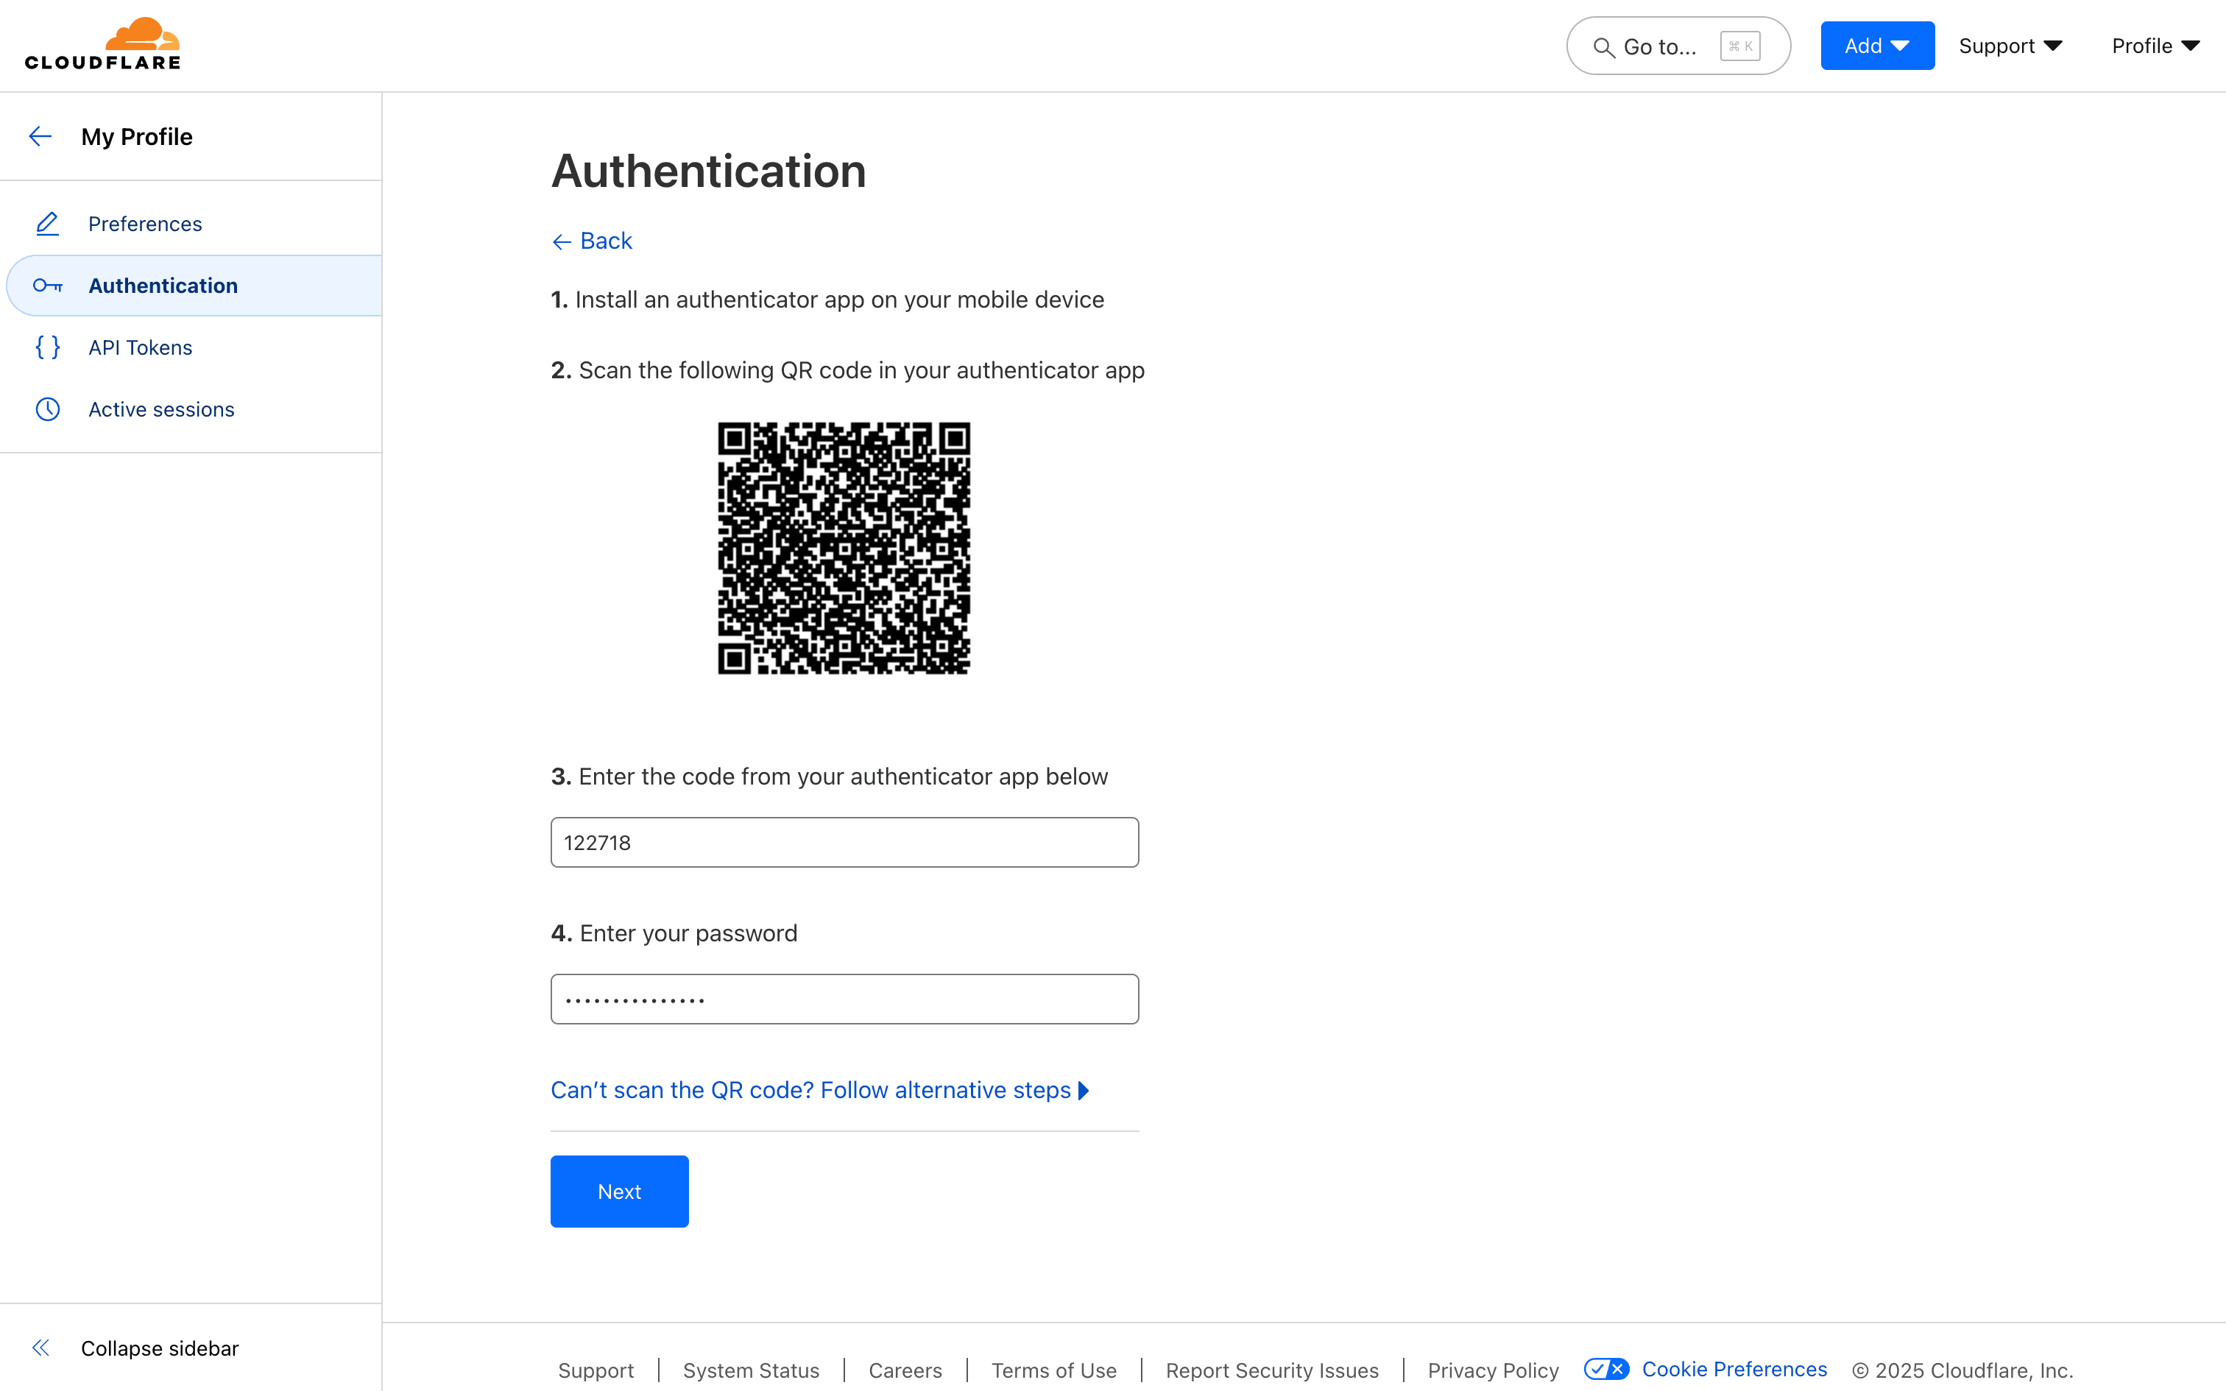Click the back arrow beside My Profile
The width and height of the screenshot is (2226, 1391).
(x=40, y=135)
